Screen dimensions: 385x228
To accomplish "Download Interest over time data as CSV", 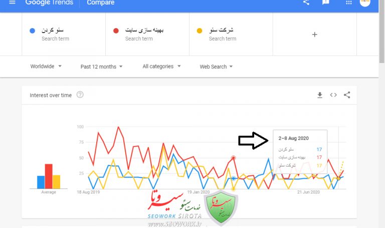I will 320,95.
